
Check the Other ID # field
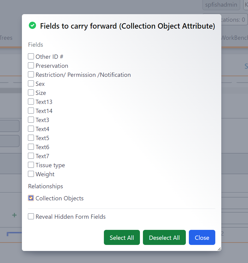coord(31,56)
